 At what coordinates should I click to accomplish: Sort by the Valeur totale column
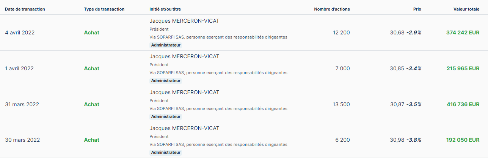466,9
